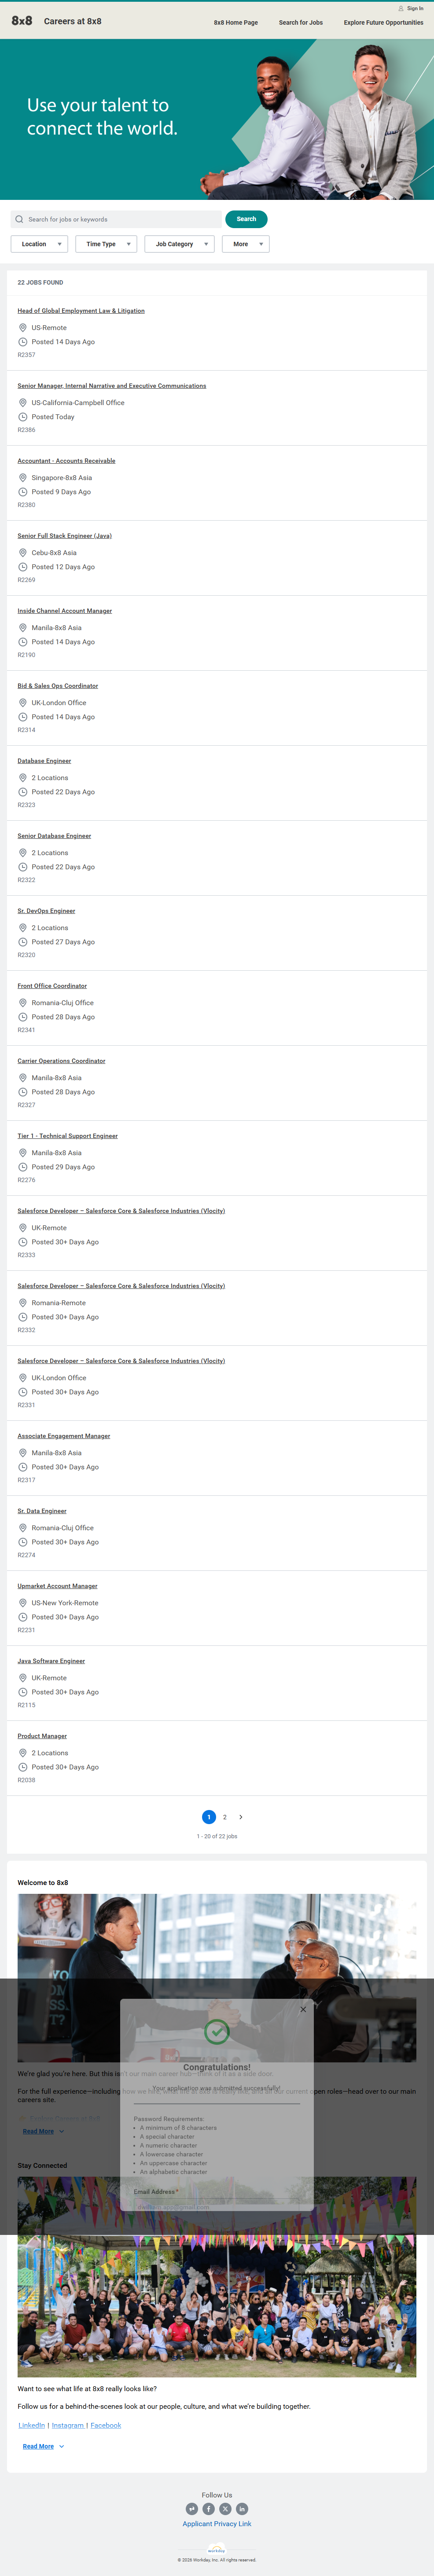Open the X (Twitter) icon in the footer

[x=225, y=2508]
